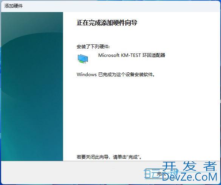Click the 完成 (Finish) button
Image resolution: width=221 pixels, height=185 pixels.
point(161,174)
